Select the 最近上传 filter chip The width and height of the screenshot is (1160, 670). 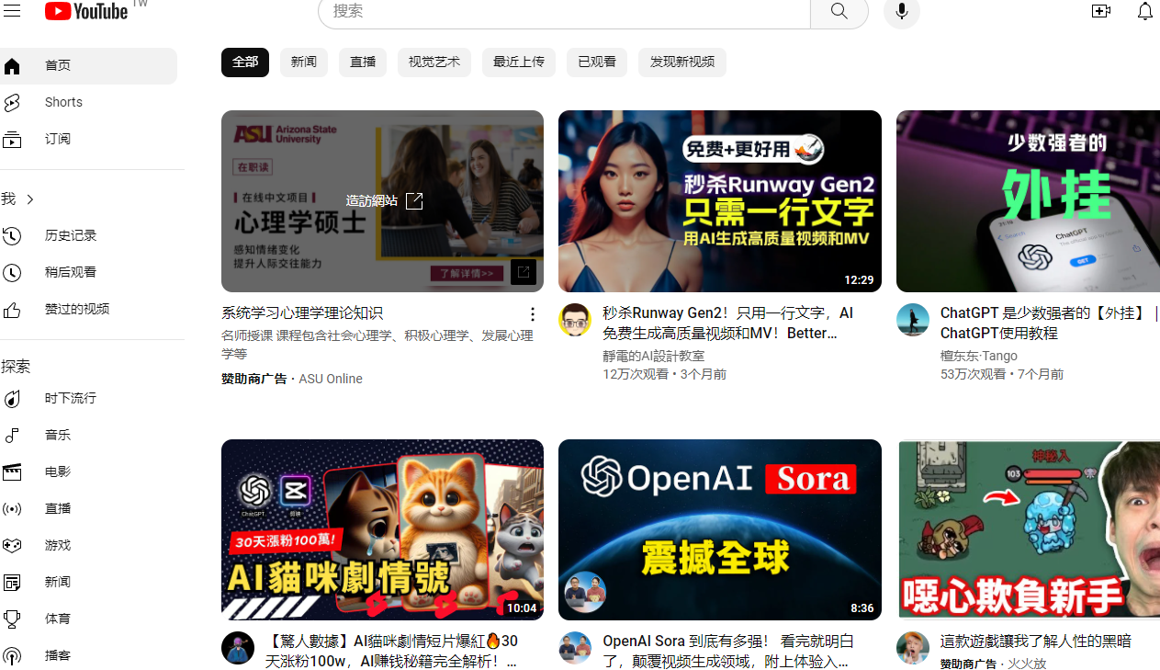point(519,62)
